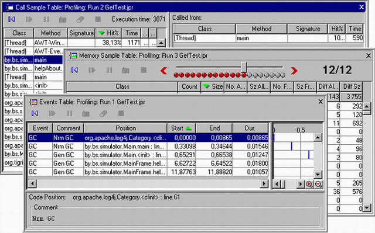Select last empty snapshot dot in Memory table
Viewport: 375px width, 233px height.
pyautogui.click(x=282, y=75)
